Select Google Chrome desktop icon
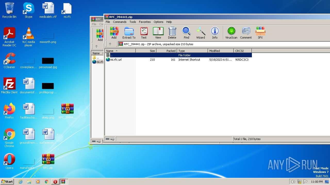 pyautogui.click(x=9, y=138)
